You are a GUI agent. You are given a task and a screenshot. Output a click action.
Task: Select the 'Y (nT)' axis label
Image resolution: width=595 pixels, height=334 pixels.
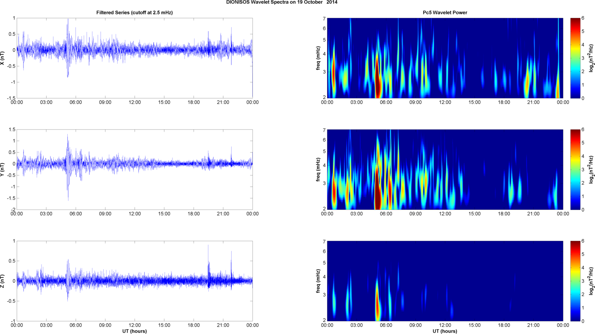point(2,169)
